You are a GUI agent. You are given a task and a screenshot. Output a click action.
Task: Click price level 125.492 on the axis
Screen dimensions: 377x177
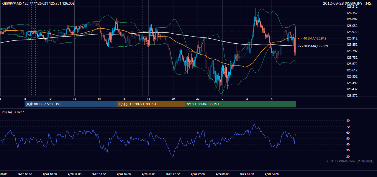pos(352,83)
